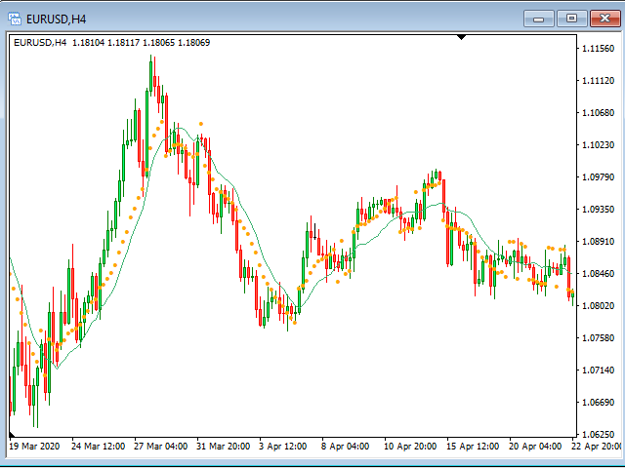Maximize the EURUSD,H4 chart window
This screenshot has height=468, width=625.
tap(571, 19)
